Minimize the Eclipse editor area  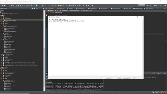tap(163, 8)
